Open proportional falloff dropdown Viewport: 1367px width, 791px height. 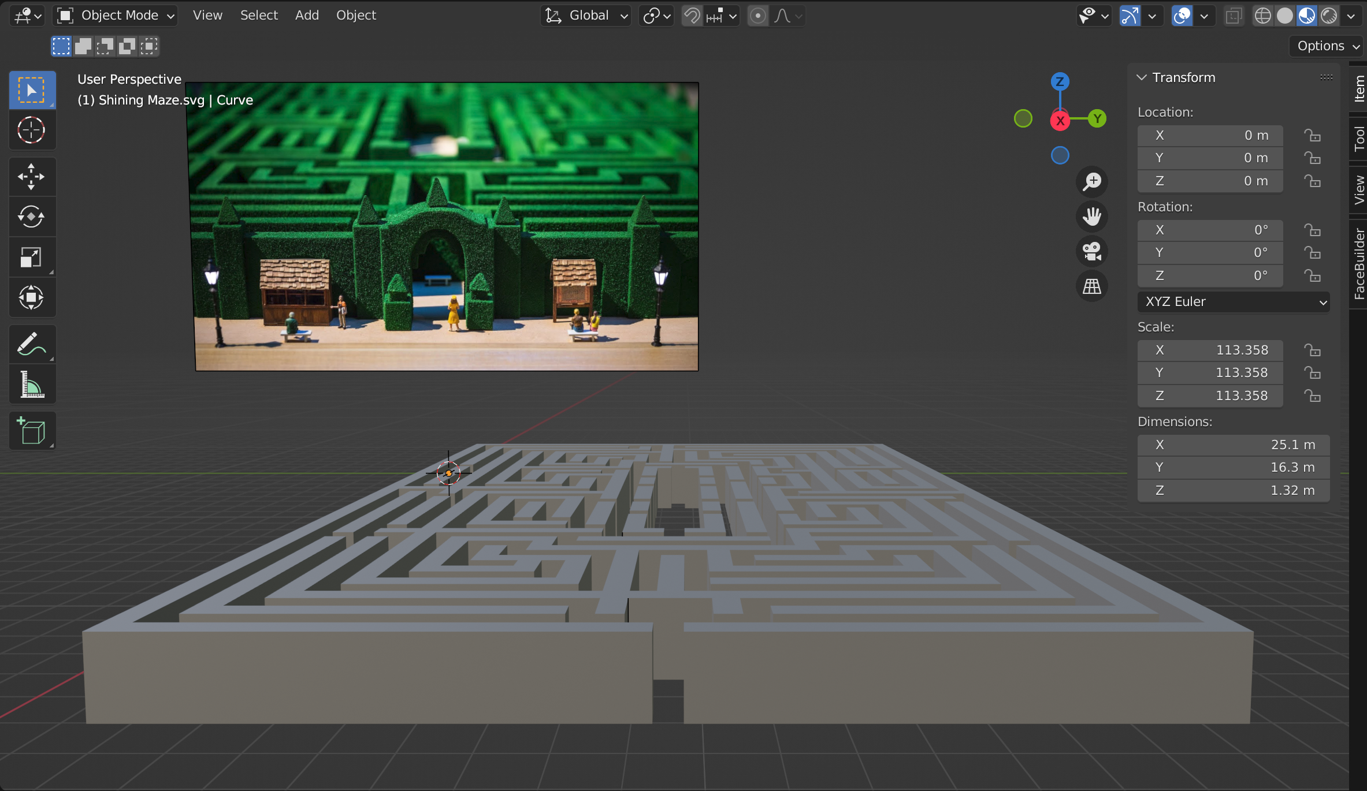click(788, 16)
